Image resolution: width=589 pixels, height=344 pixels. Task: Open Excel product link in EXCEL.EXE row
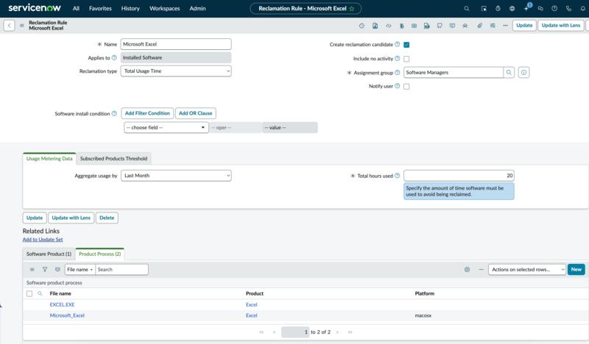(x=251, y=304)
